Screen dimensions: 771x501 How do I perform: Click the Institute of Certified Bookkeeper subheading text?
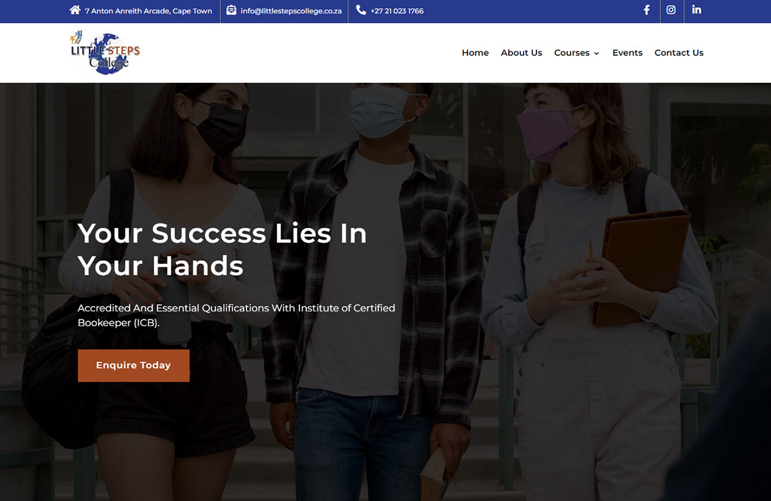pyautogui.click(x=236, y=315)
